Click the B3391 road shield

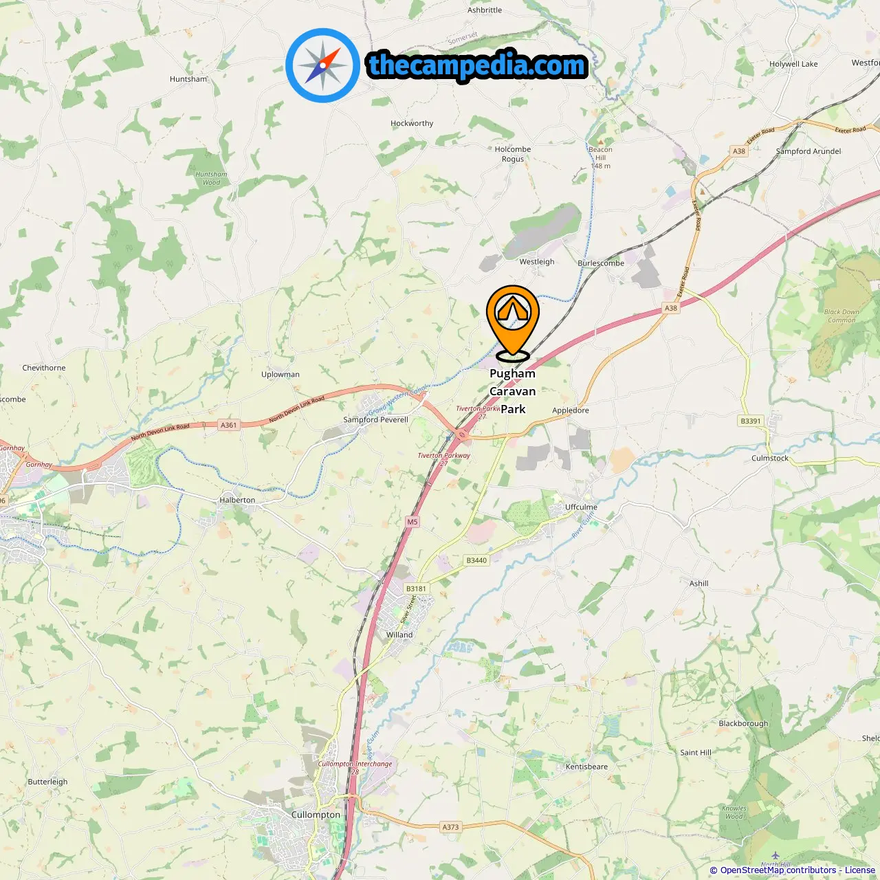(751, 421)
